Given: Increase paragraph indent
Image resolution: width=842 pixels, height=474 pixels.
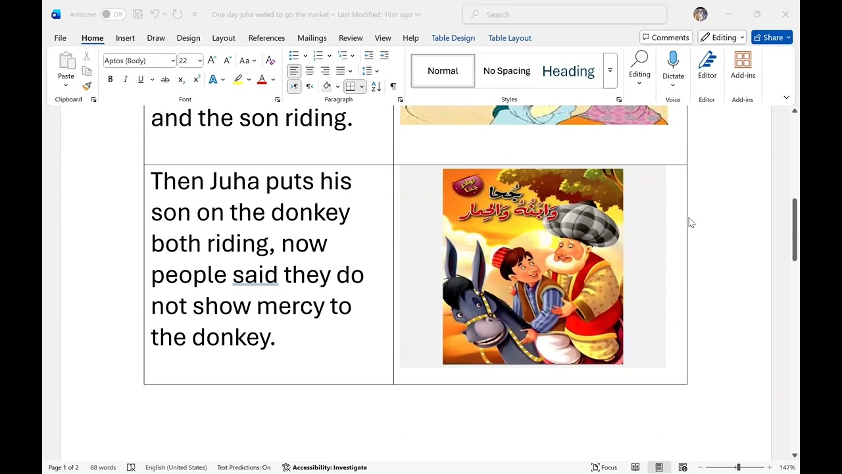Looking at the screenshot, I should 384,55.
